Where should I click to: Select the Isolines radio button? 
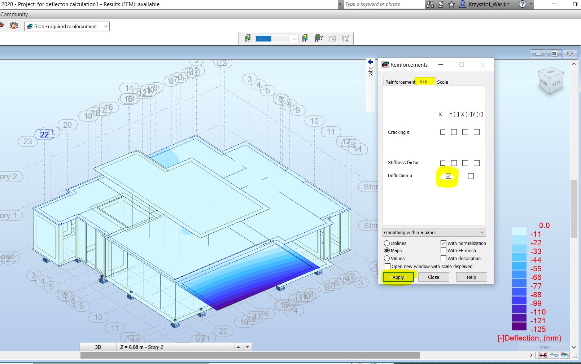coord(387,243)
